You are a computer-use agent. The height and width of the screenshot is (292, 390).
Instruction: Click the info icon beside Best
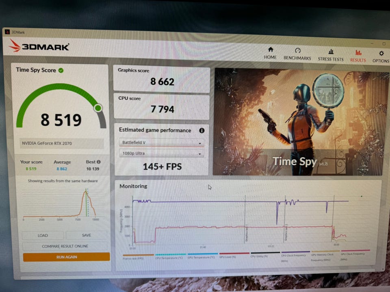point(99,162)
